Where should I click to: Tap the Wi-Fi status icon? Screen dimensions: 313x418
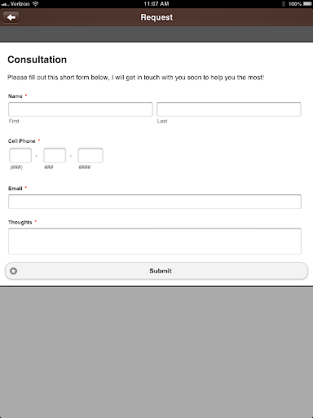[35, 4]
